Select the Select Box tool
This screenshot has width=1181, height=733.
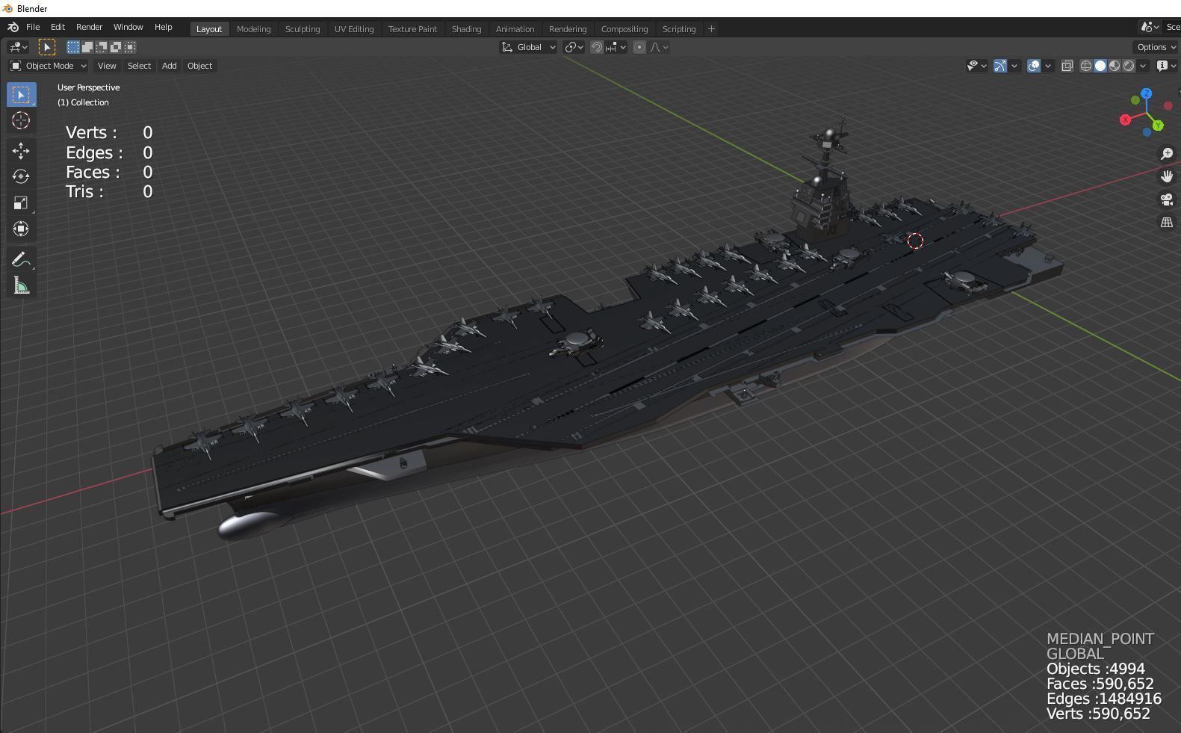pyautogui.click(x=21, y=95)
